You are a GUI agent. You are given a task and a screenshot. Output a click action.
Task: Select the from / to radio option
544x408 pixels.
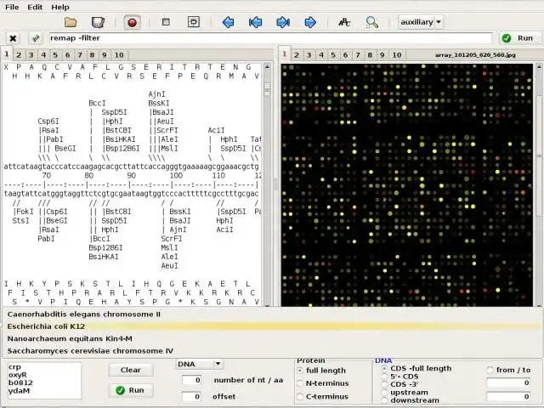click(x=490, y=370)
